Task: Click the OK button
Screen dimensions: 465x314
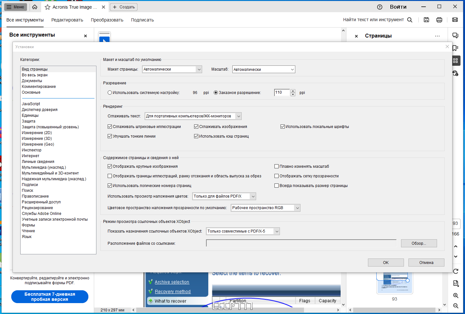Action: [x=386, y=262]
